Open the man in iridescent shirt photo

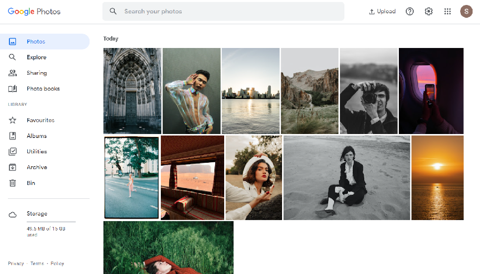(x=192, y=91)
